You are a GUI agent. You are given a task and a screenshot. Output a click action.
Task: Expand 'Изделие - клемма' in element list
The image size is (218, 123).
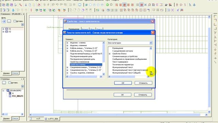click(67, 43)
